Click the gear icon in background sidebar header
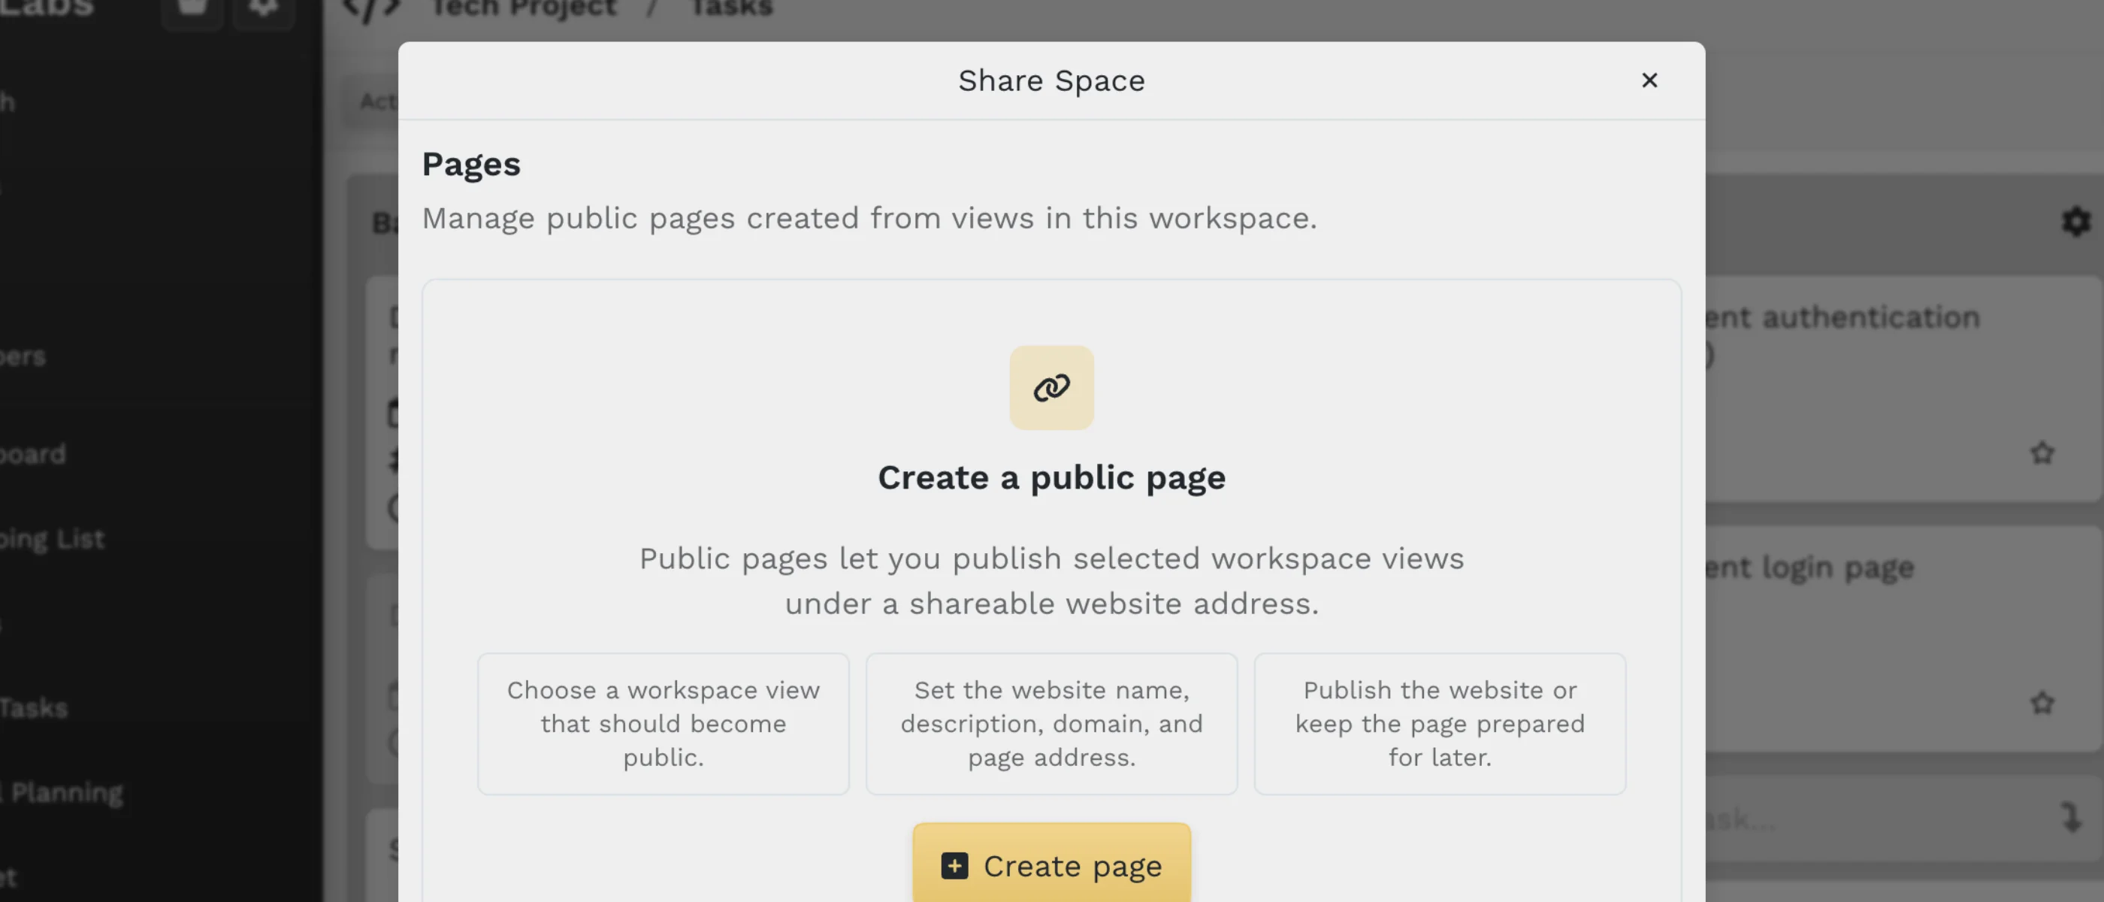2104x902 pixels. [263, 10]
